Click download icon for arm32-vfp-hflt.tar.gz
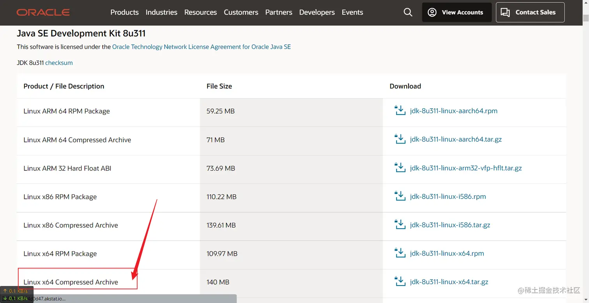 click(x=400, y=168)
